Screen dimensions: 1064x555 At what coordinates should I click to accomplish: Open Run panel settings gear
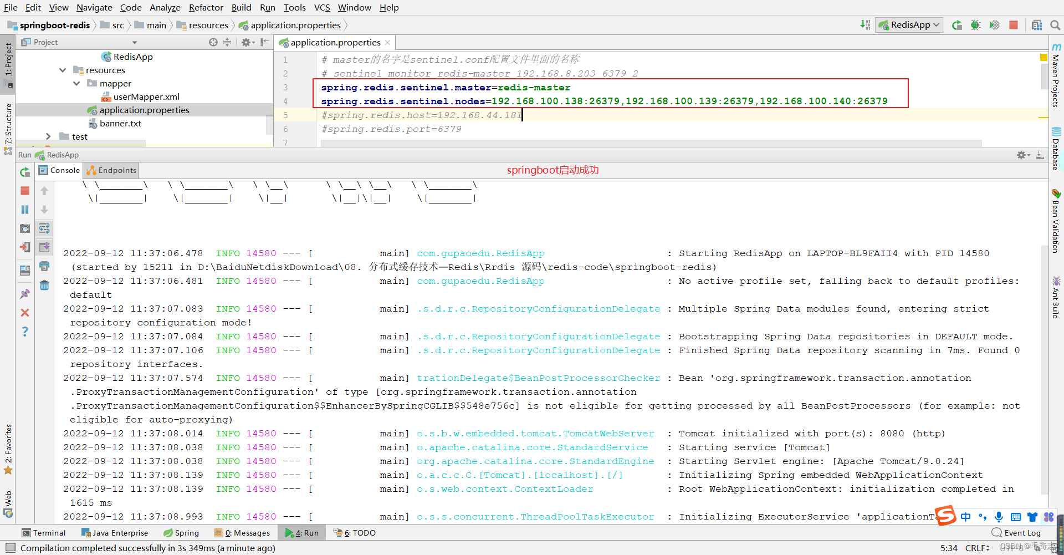pos(1023,155)
